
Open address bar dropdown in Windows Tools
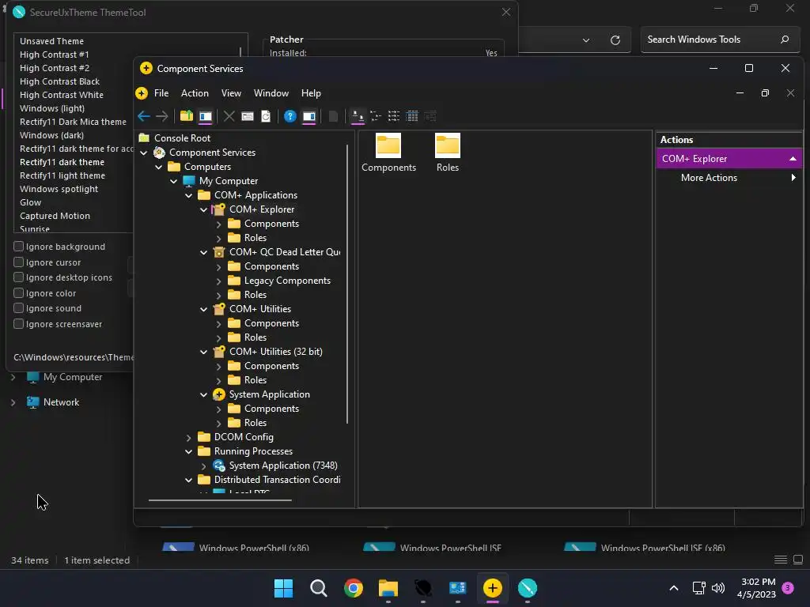586,40
